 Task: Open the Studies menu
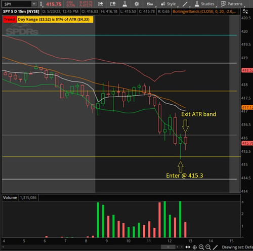click(204, 4)
